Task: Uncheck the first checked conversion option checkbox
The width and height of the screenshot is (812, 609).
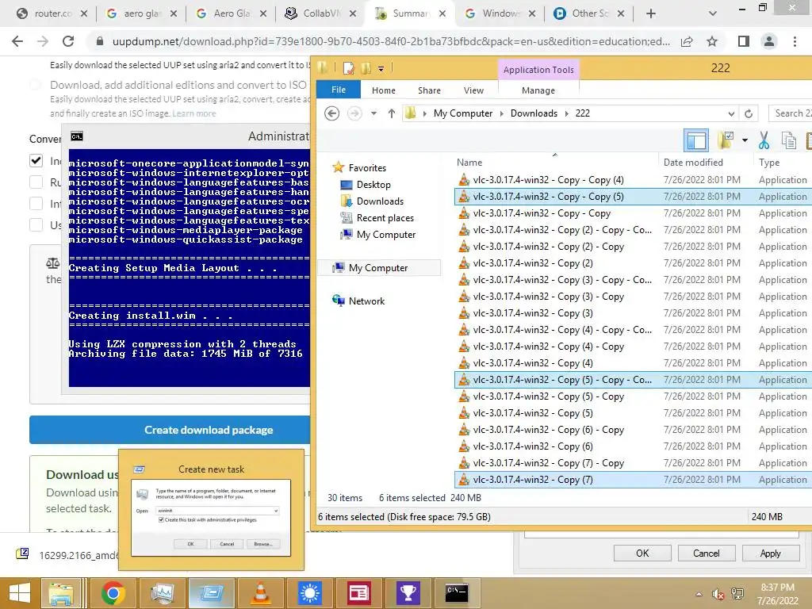Action: (36, 160)
